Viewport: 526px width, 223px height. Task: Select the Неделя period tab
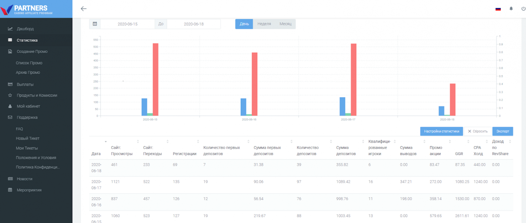click(264, 24)
